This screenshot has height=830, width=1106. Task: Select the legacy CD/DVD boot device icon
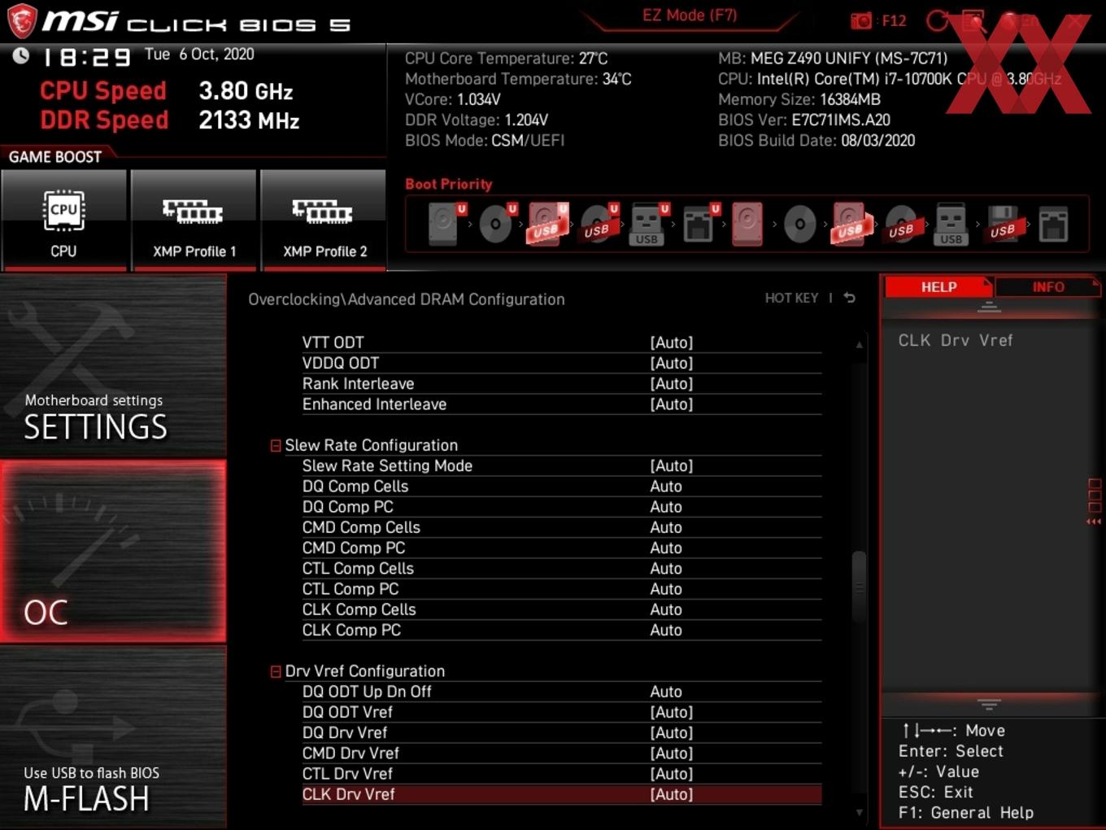[799, 223]
